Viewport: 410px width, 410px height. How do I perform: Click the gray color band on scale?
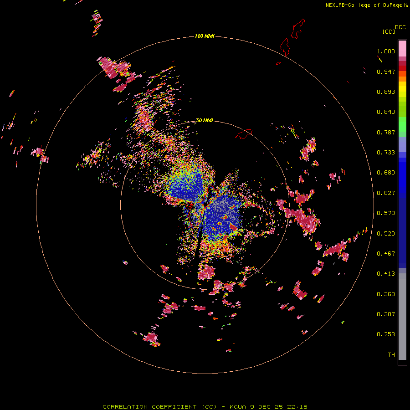(402, 317)
